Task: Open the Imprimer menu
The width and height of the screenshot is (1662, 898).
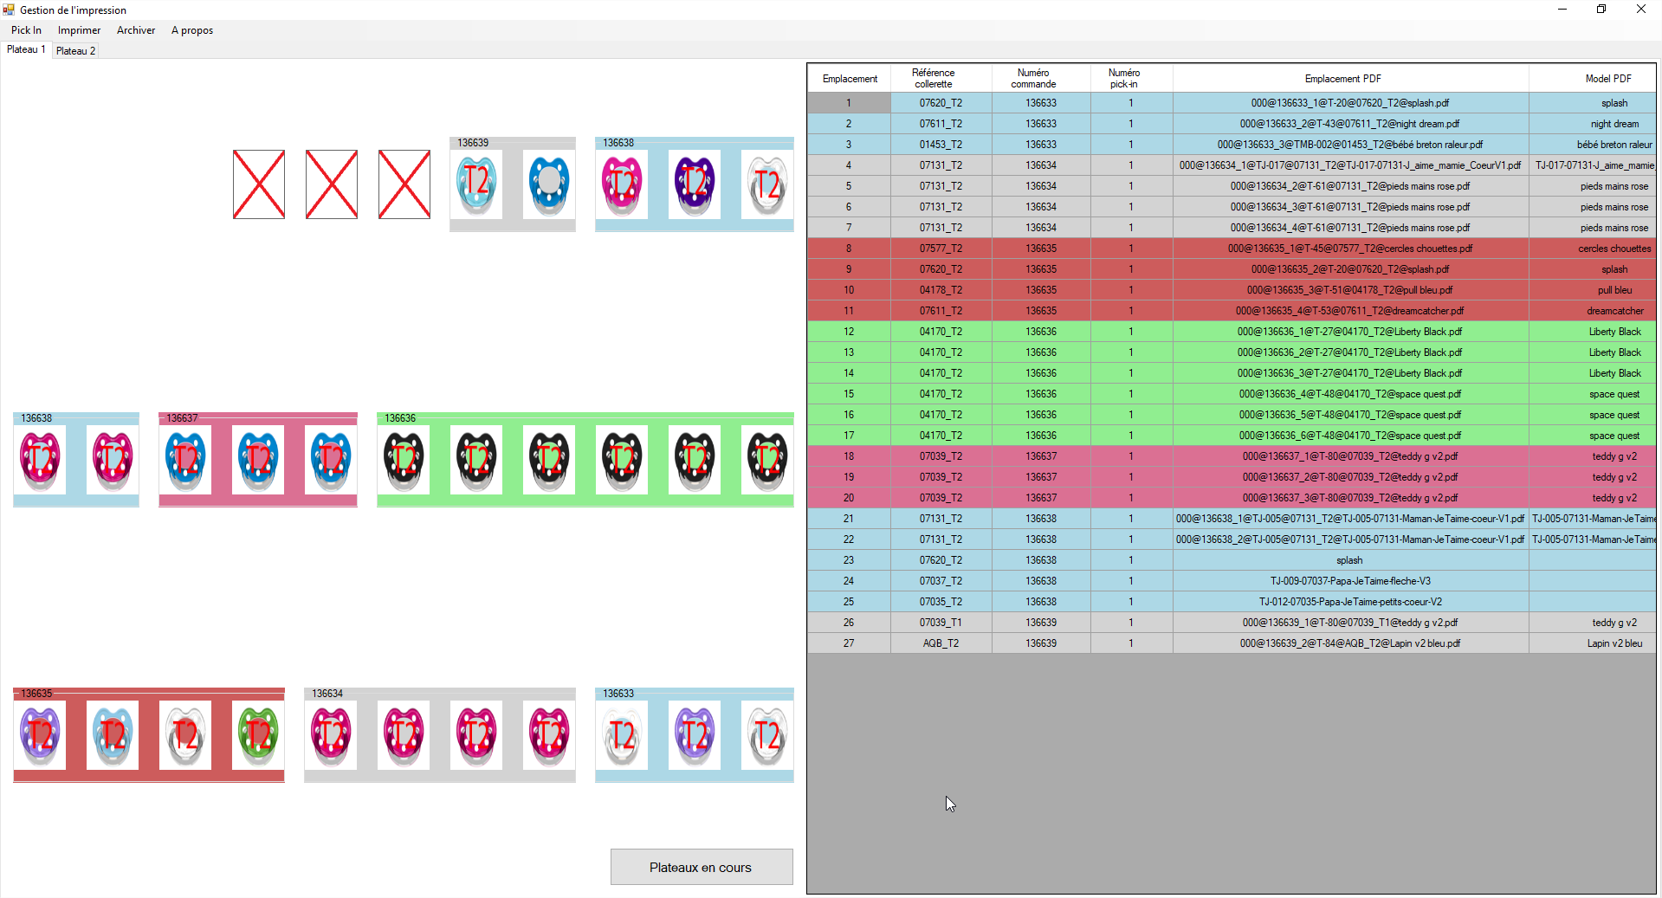Action: 79,30
